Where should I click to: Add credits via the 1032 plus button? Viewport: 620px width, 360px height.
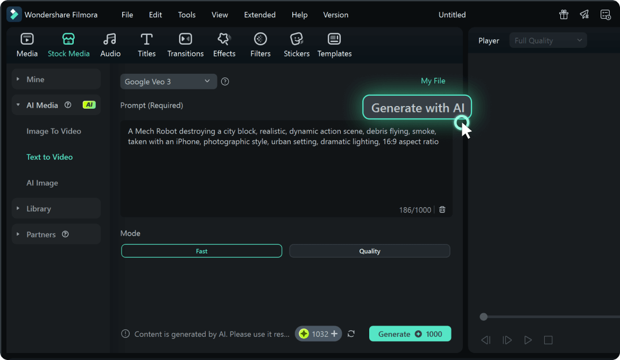coord(335,334)
